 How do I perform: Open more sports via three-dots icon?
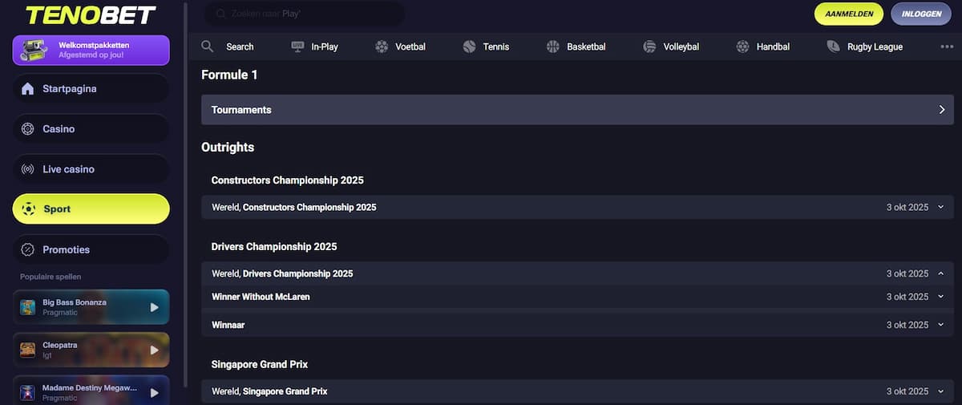pyautogui.click(x=947, y=47)
